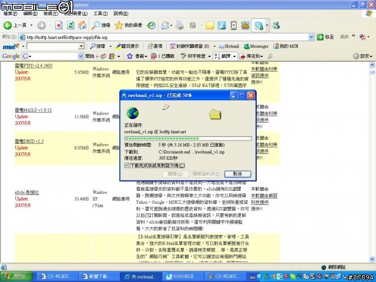Click the grayed Forward arrow icon

tap(42, 25)
